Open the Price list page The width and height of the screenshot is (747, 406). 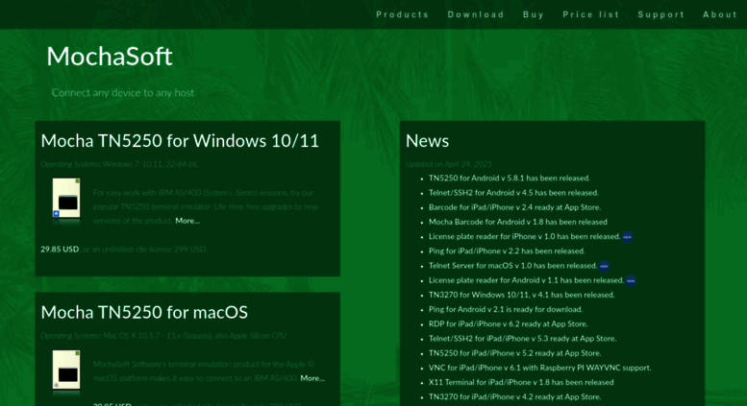[x=590, y=14]
